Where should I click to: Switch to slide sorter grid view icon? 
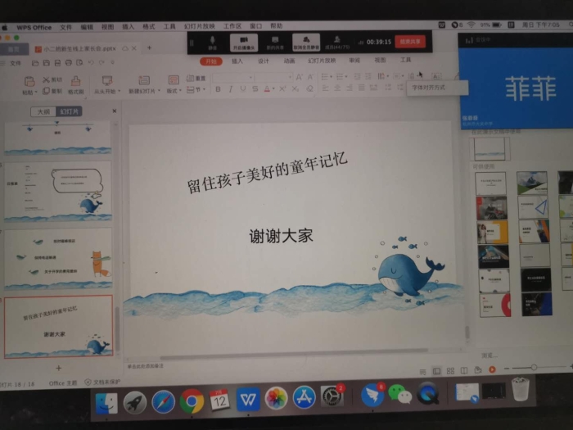tap(450, 371)
